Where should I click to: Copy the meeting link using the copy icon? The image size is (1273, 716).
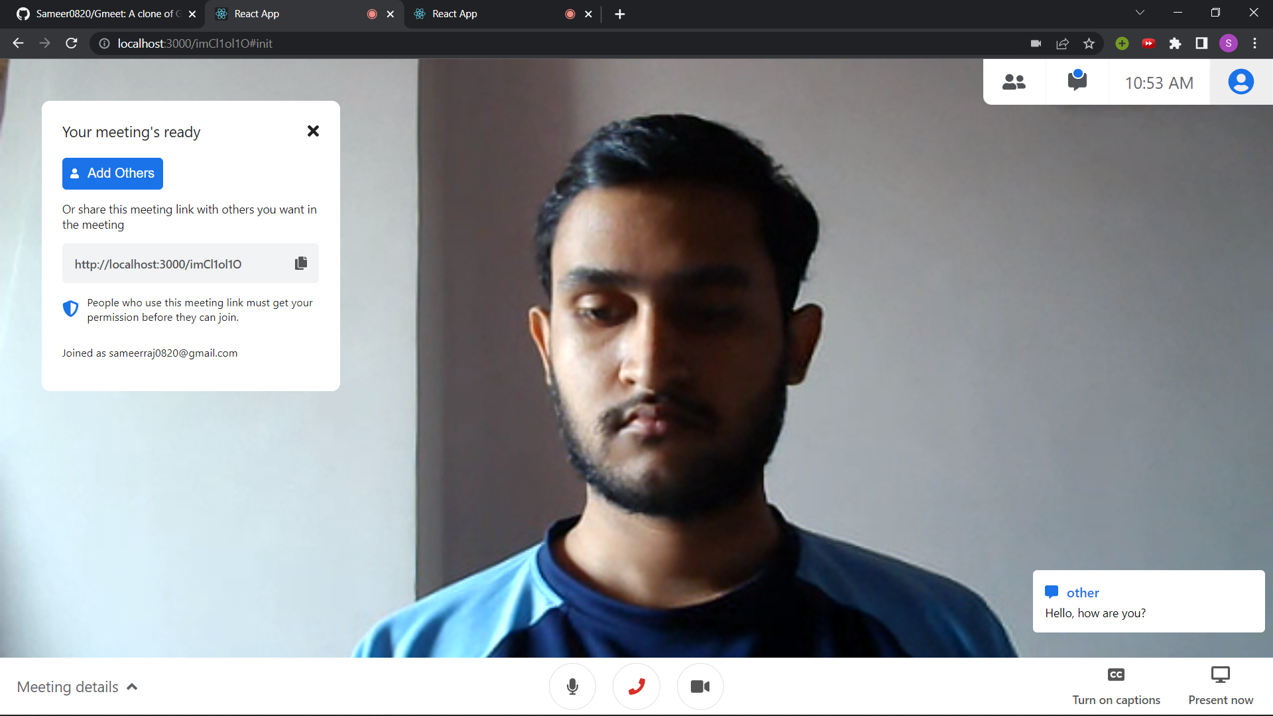pos(300,263)
